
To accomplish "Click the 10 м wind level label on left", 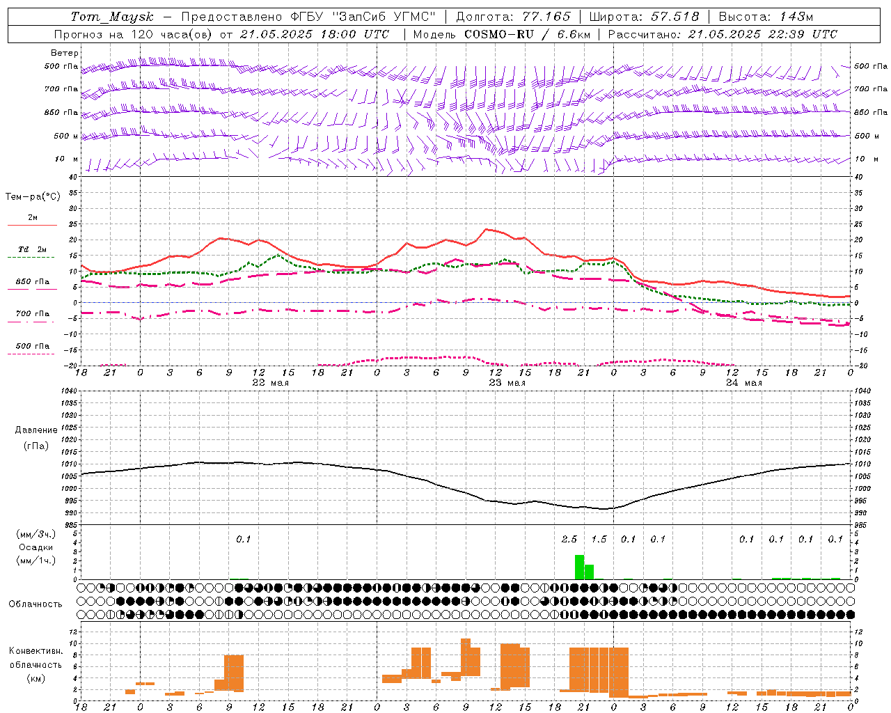I will click(66, 159).
